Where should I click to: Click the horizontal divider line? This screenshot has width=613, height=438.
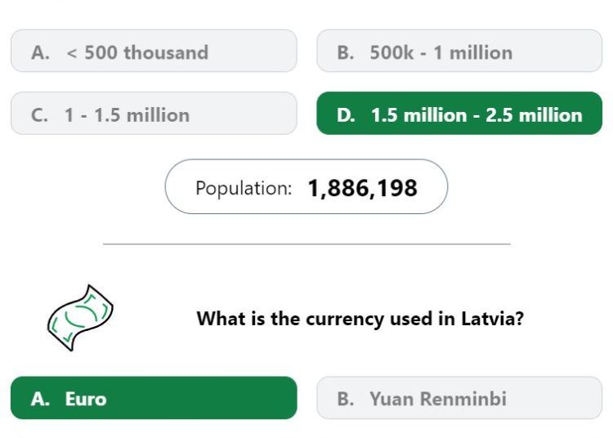pyautogui.click(x=306, y=244)
